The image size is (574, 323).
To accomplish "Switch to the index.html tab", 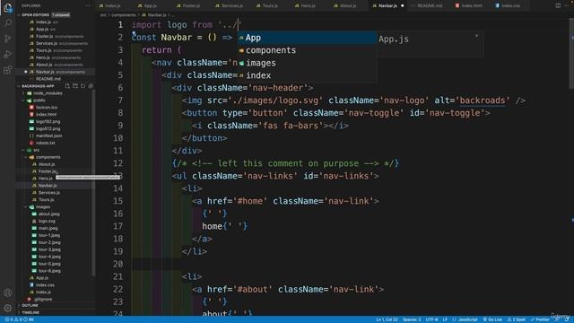I will click(472, 6).
